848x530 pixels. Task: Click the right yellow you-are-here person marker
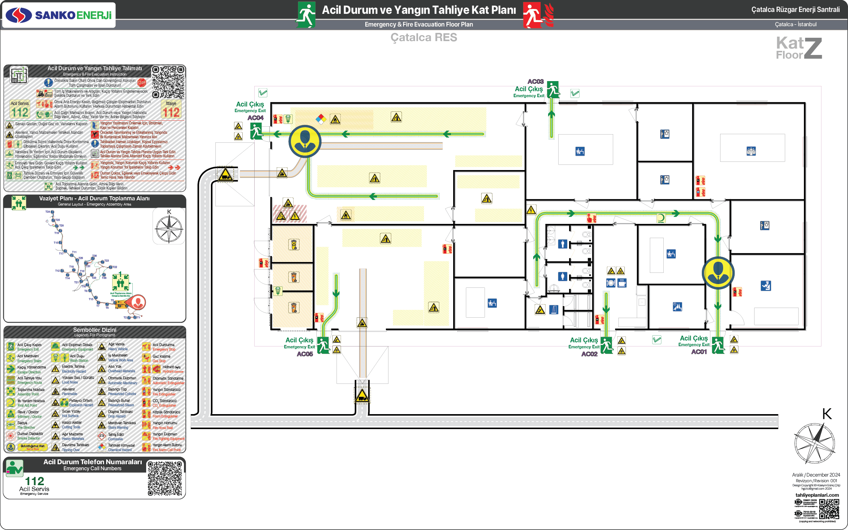click(x=718, y=273)
